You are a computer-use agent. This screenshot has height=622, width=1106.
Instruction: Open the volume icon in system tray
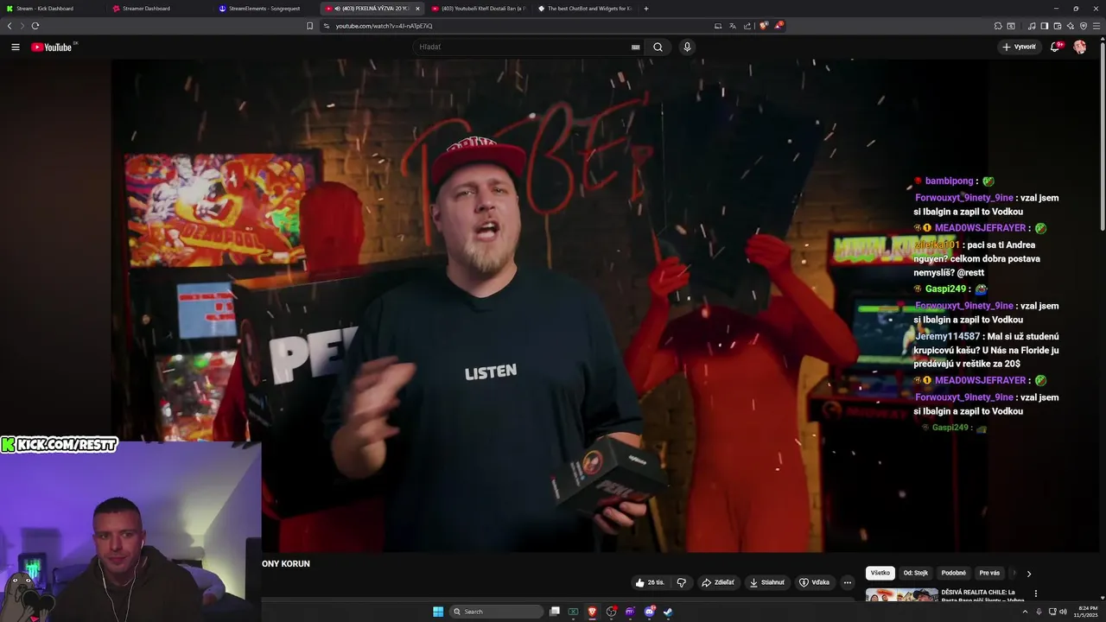pyautogui.click(x=1063, y=612)
